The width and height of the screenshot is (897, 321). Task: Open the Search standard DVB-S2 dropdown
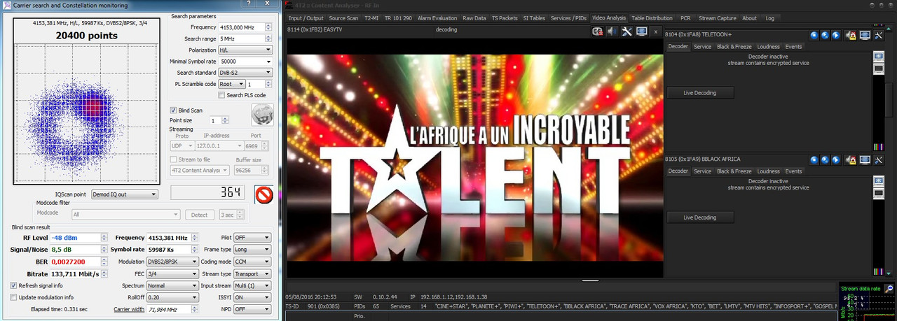pyautogui.click(x=245, y=73)
